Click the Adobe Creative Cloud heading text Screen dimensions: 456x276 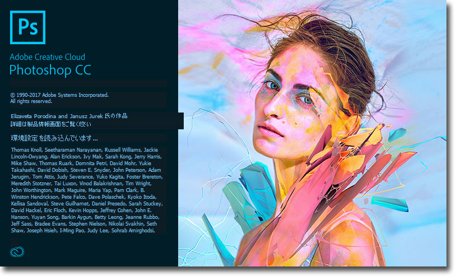pos(48,57)
